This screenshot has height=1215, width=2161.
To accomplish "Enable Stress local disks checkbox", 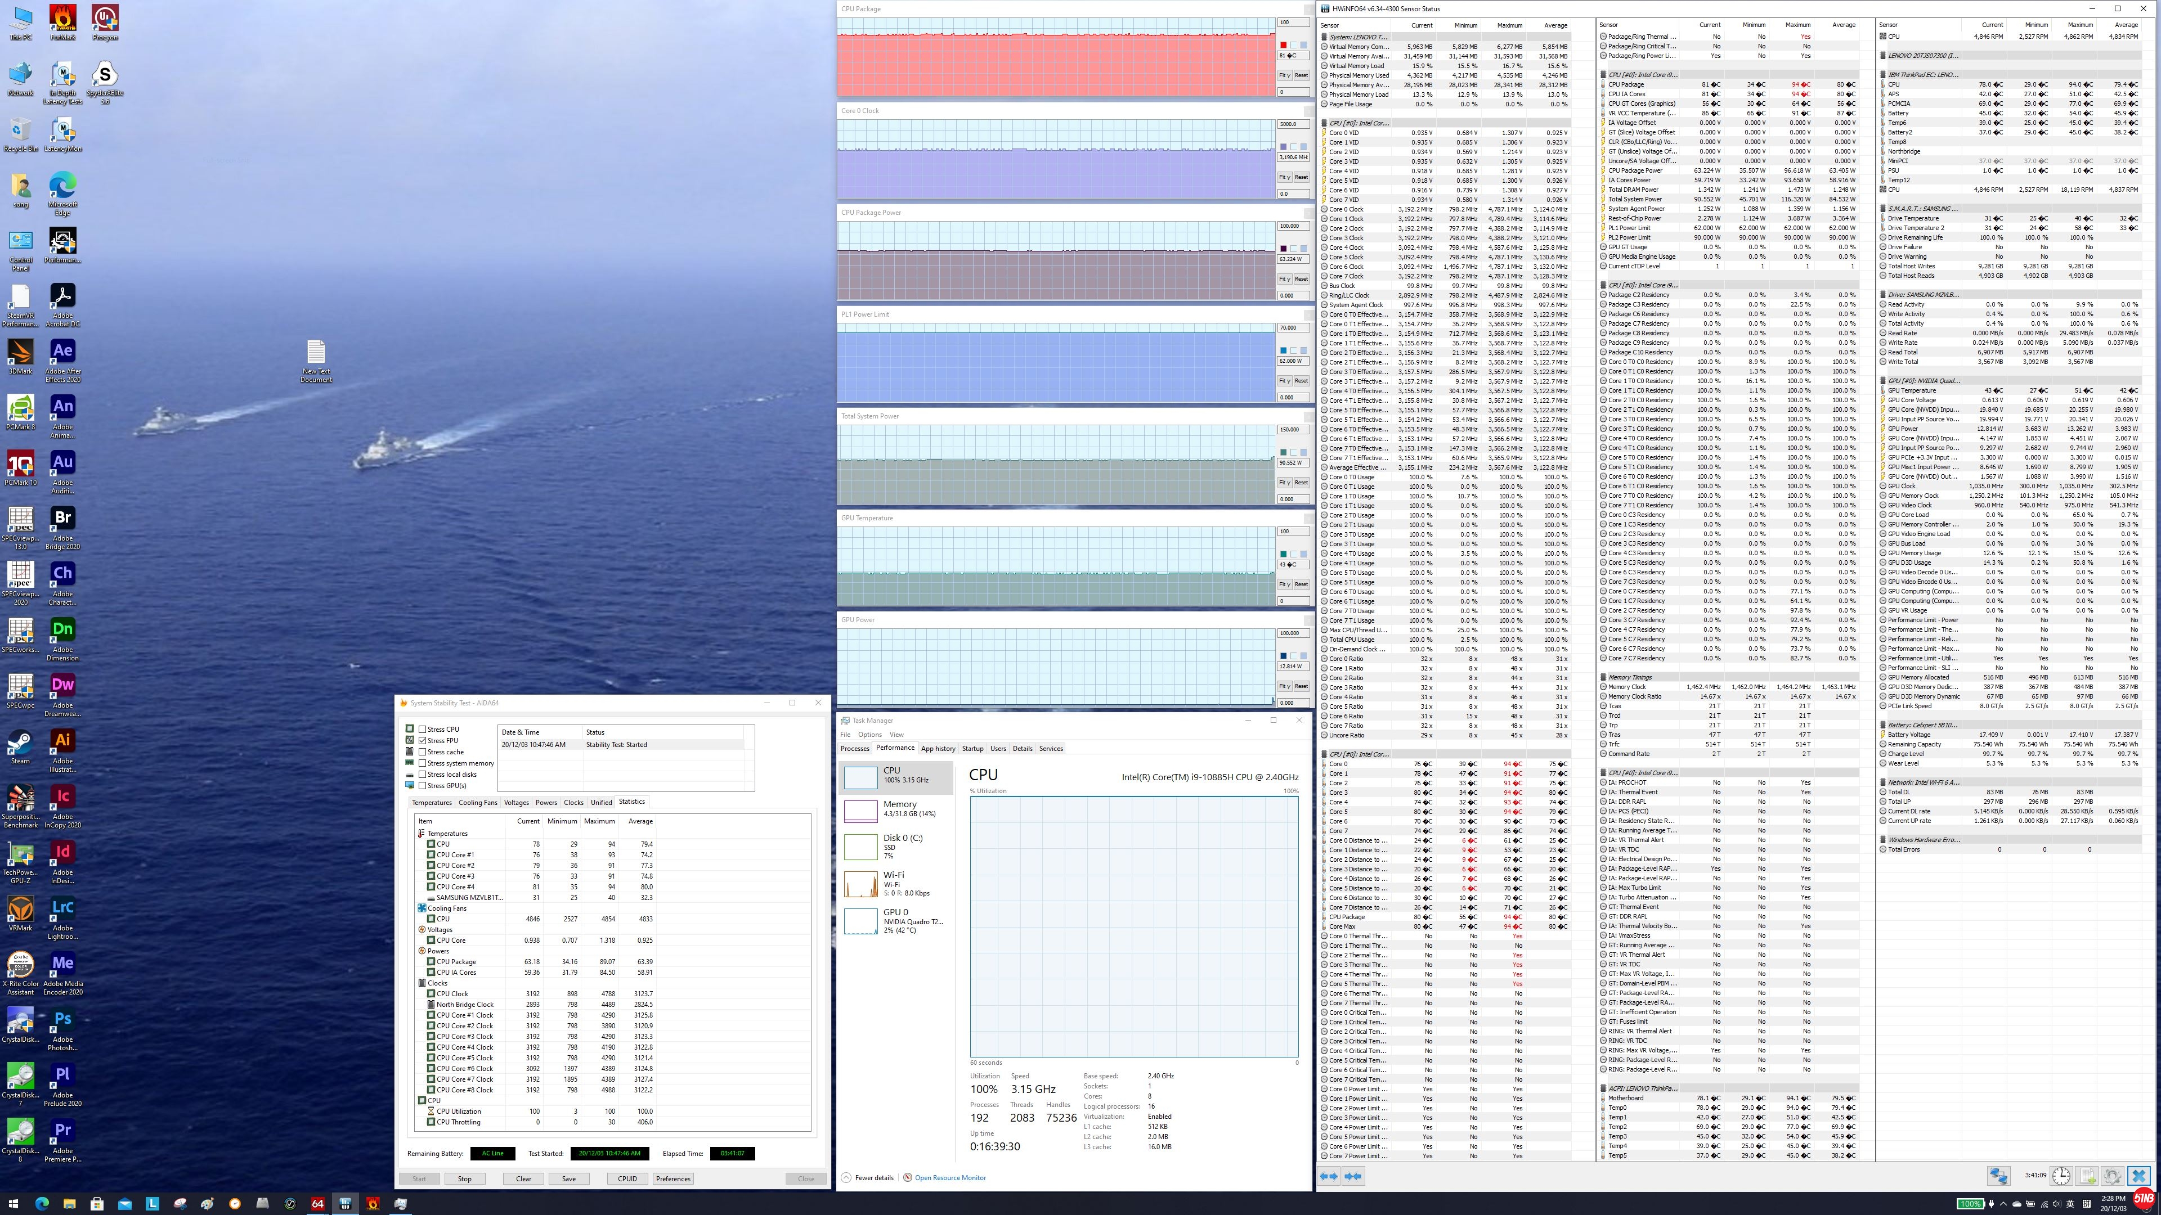I will [x=423, y=774].
